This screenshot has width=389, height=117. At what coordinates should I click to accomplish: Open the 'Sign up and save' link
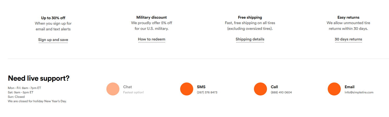click(x=53, y=40)
